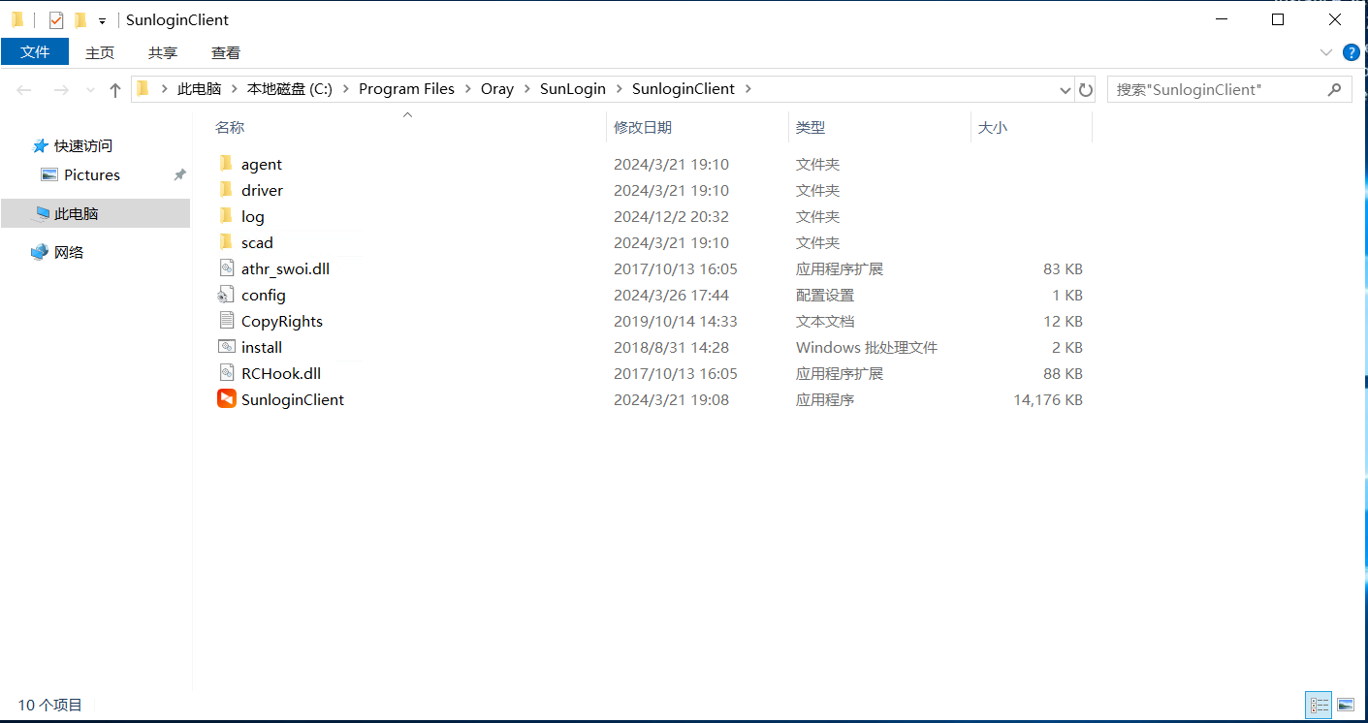Select the config settings file icon
Viewport: 1368px width, 723px height.
[226, 295]
